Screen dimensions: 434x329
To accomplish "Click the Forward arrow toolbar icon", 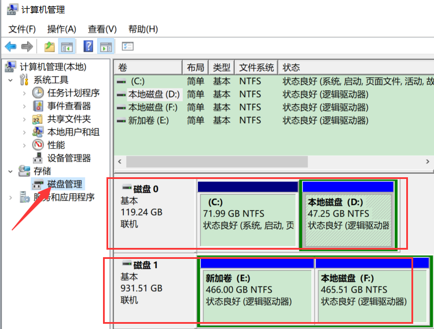I will pyautogui.click(x=27, y=46).
